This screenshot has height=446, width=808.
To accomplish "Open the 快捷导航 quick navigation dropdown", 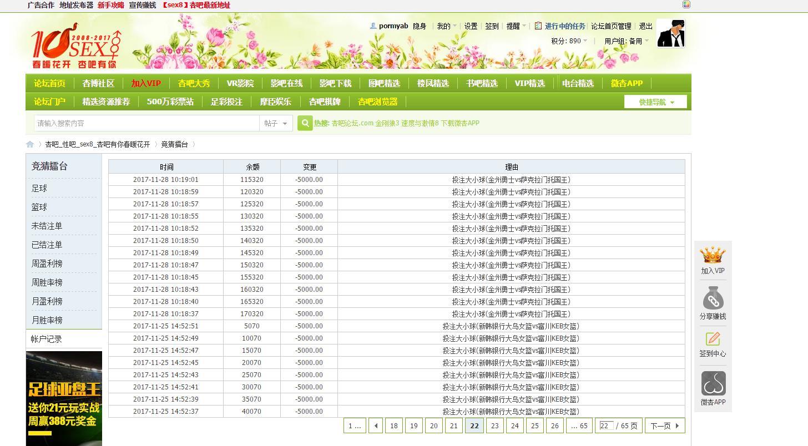I will (655, 102).
